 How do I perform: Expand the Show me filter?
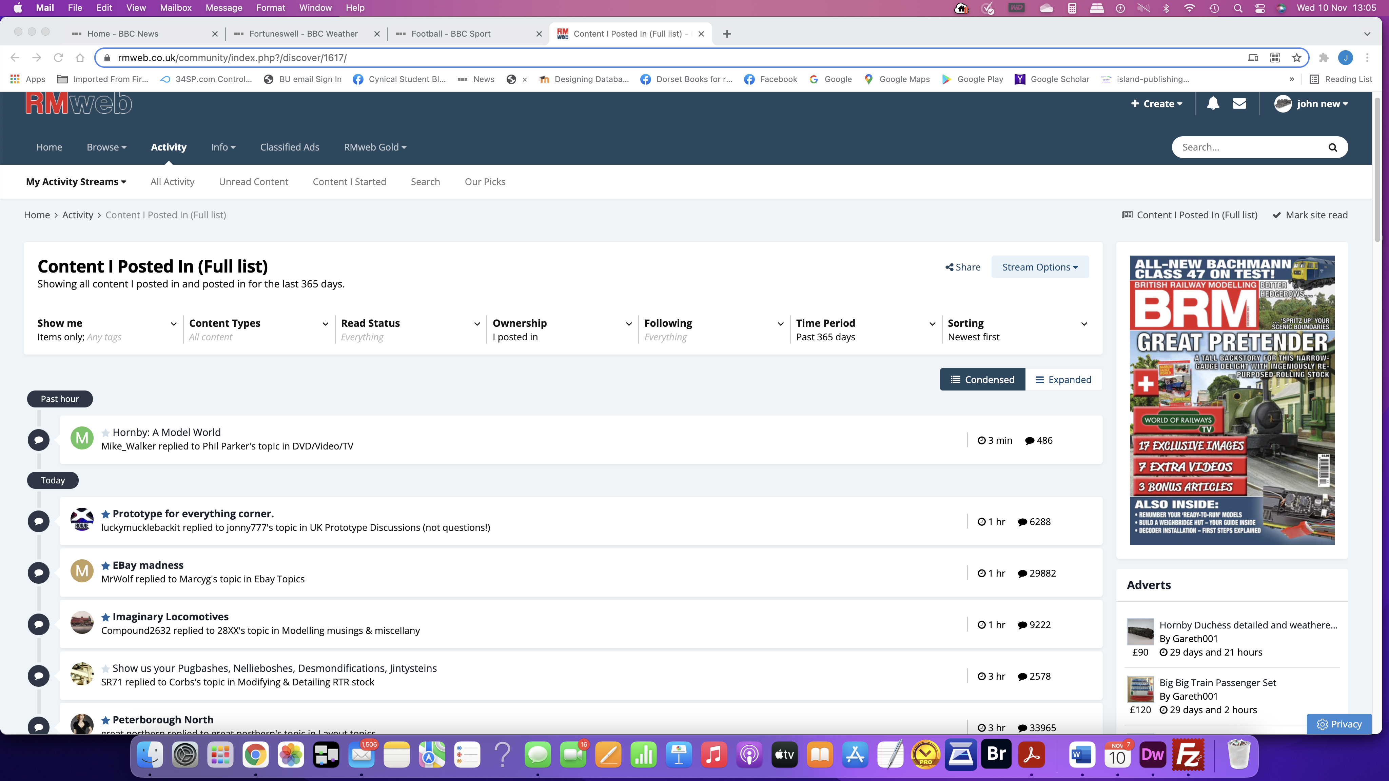(x=107, y=329)
